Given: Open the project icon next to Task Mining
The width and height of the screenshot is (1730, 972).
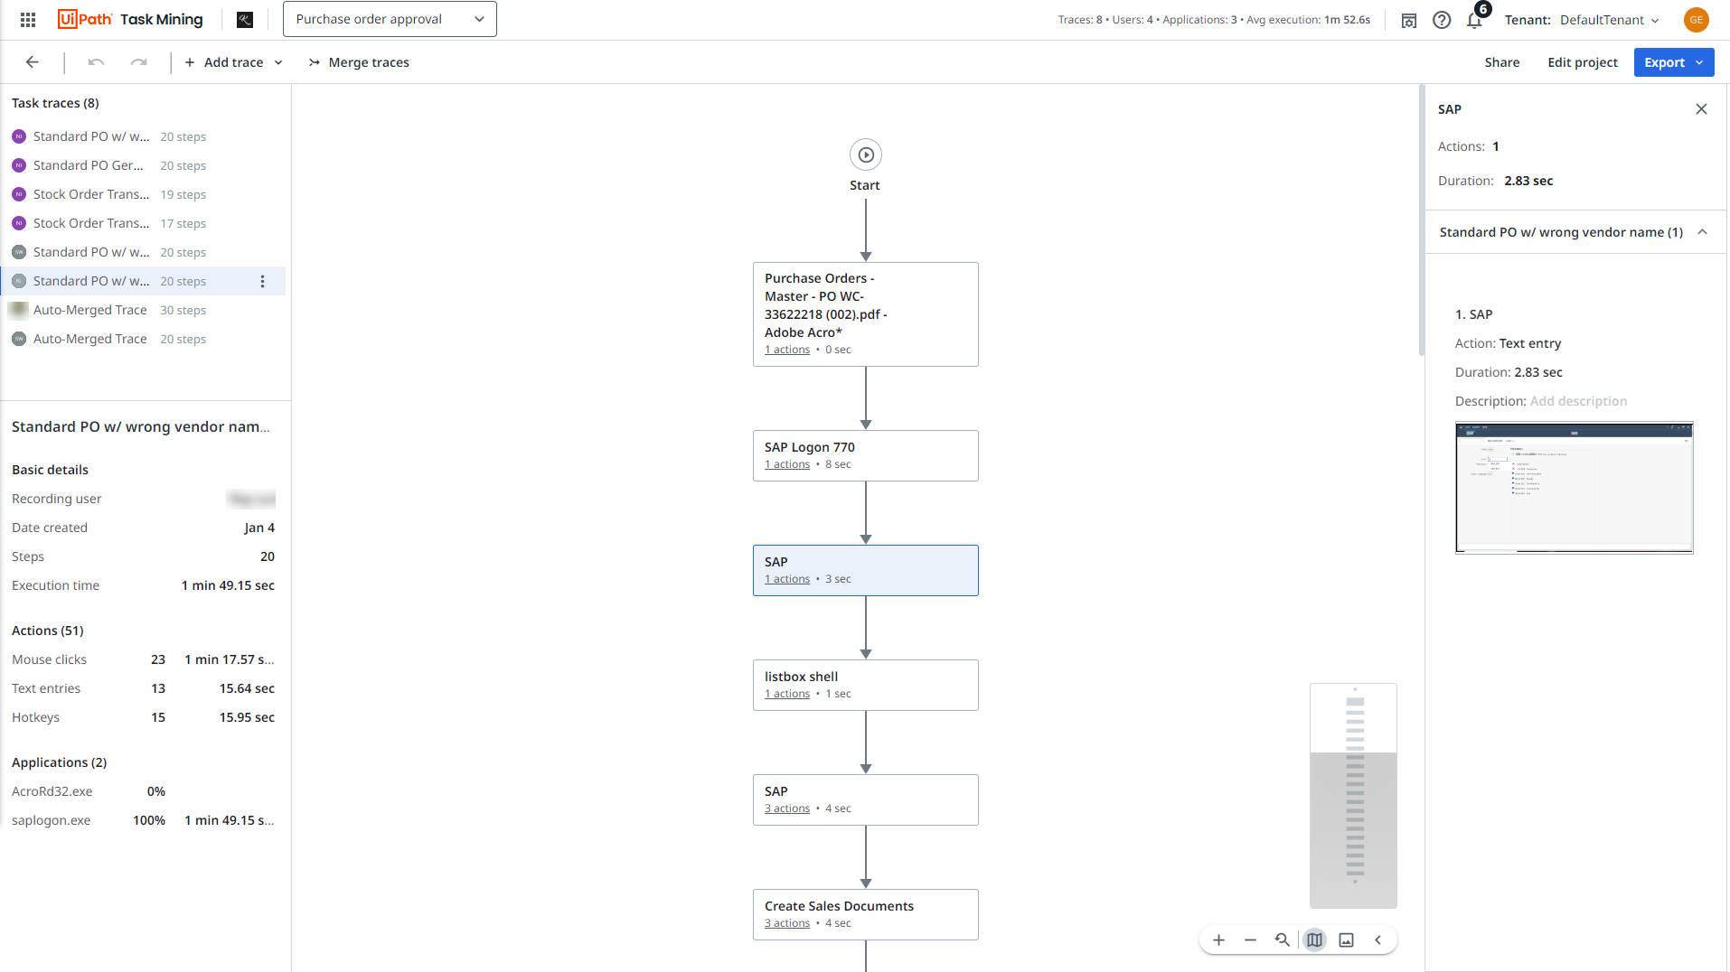Looking at the screenshot, I should tap(245, 20).
